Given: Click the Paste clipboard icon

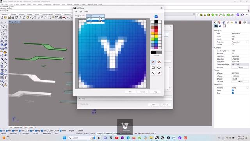Looking at the screenshot, I should click(27, 17).
